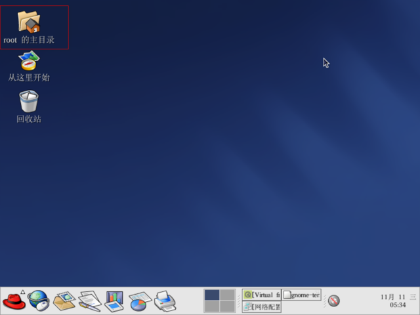420x315 pixels.
Task: Select the root 的主目录 label text
Action: 29,40
